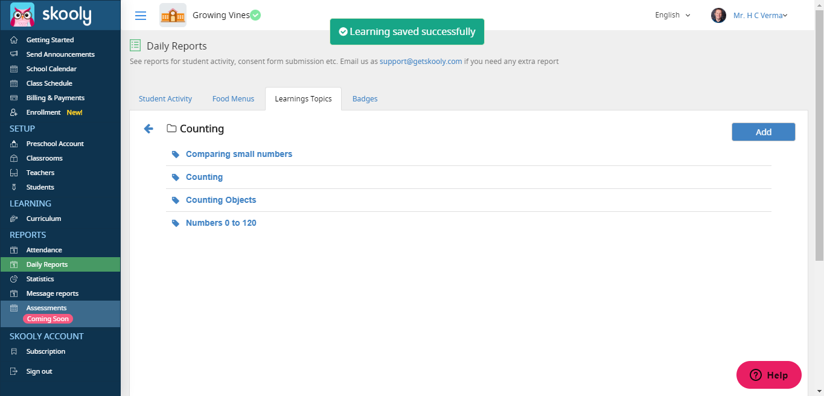Click the Classrooms sidebar icon
Viewport: 824px width, 396px height.
click(14, 158)
